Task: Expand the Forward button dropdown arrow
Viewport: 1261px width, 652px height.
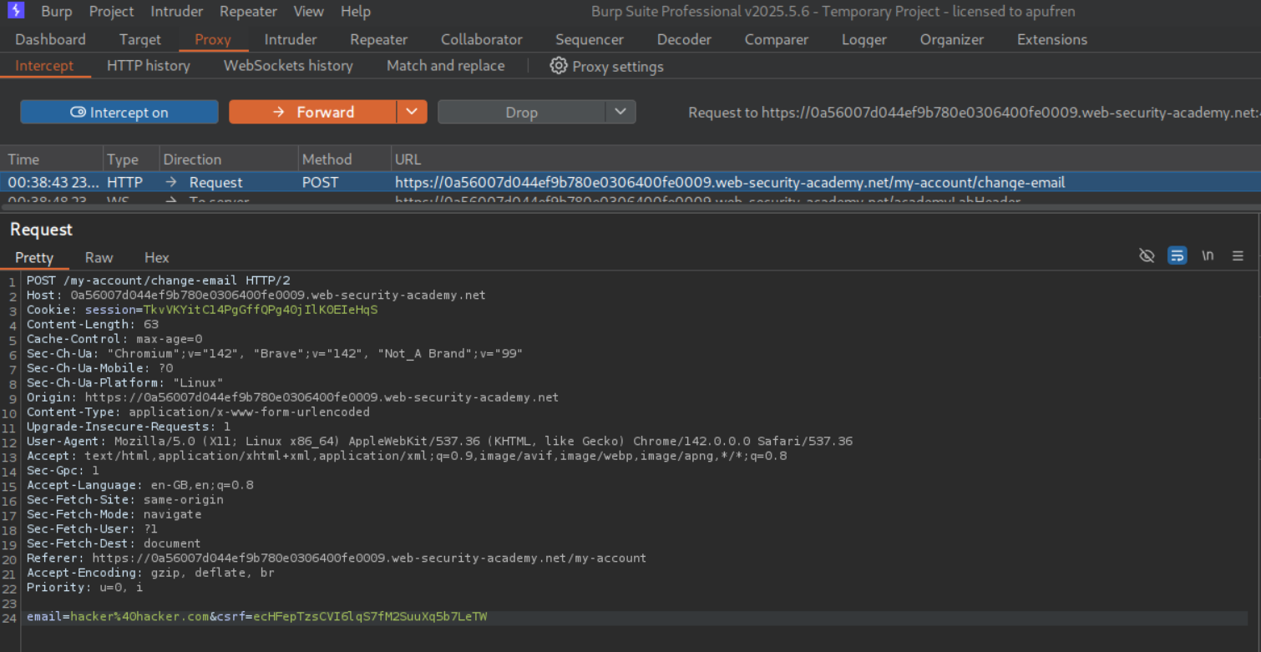Action: coord(411,112)
